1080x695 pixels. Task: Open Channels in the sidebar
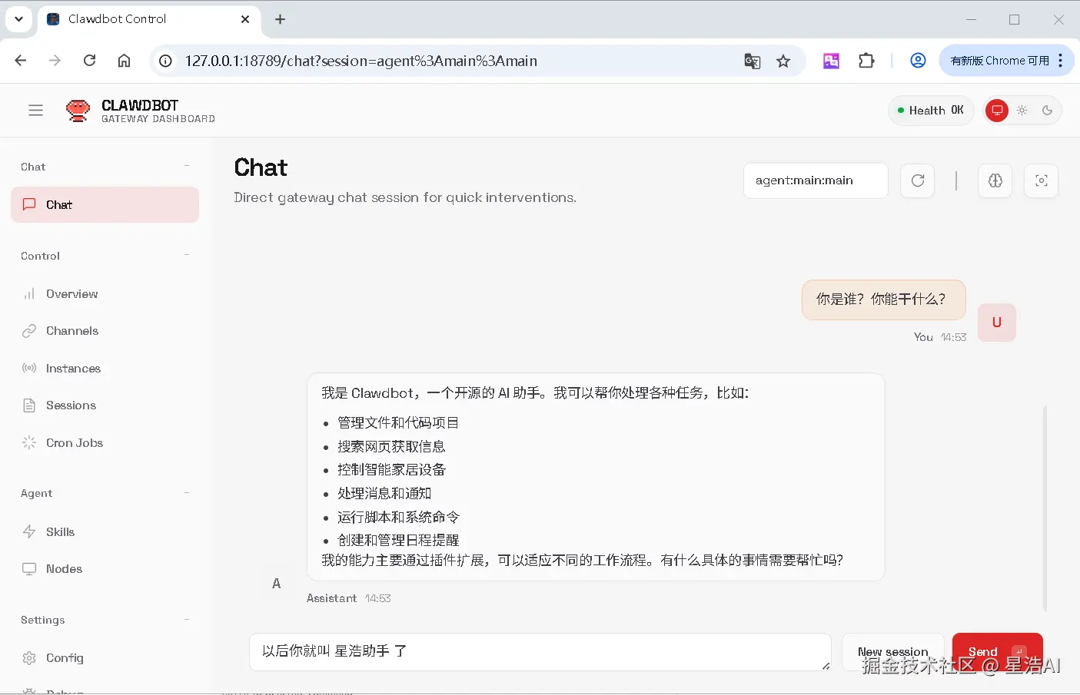(105, 331)
